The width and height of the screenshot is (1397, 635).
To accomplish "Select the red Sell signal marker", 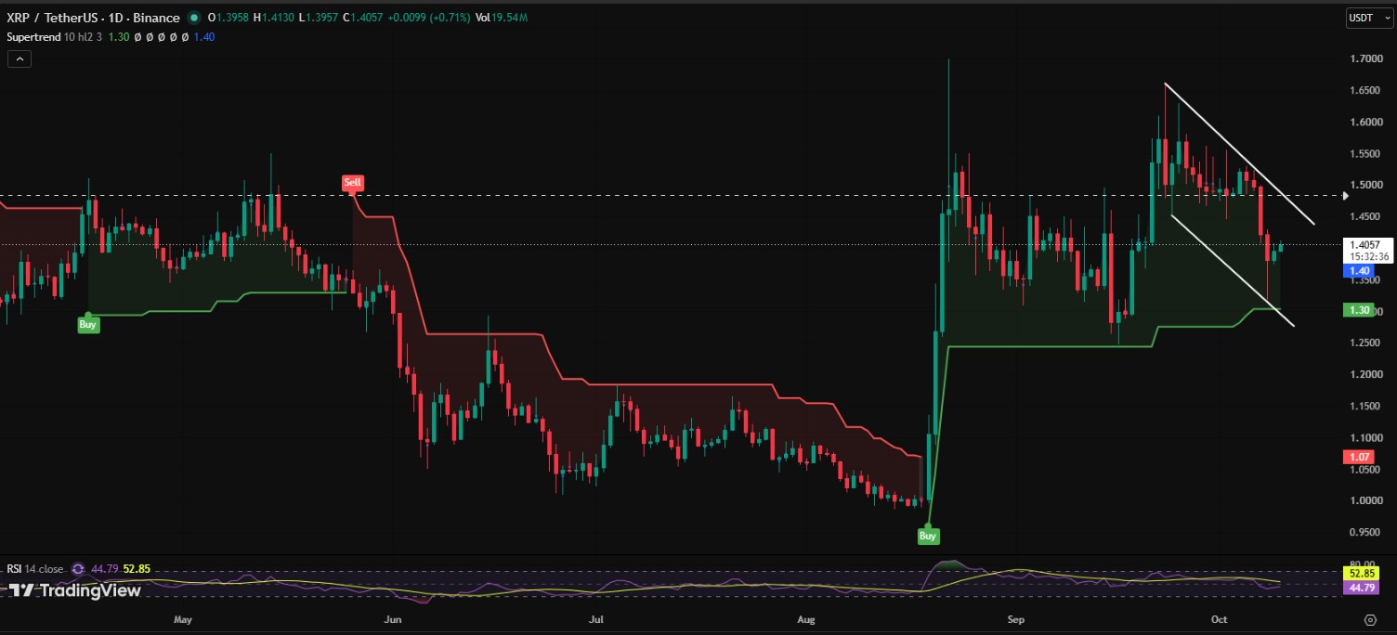I will (352, 183).
